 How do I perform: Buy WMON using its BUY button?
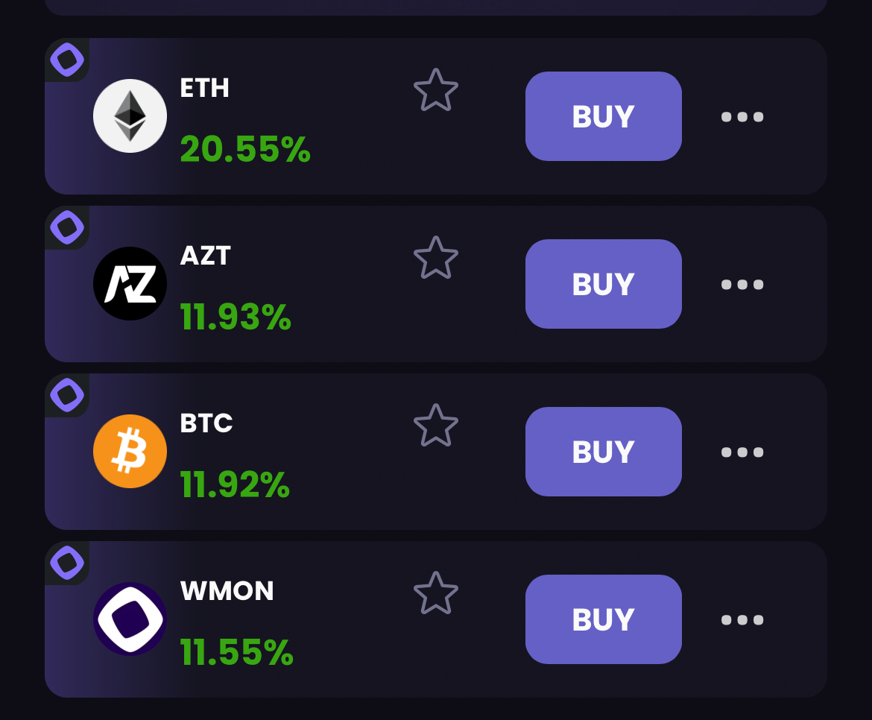[x=603, y=619]
